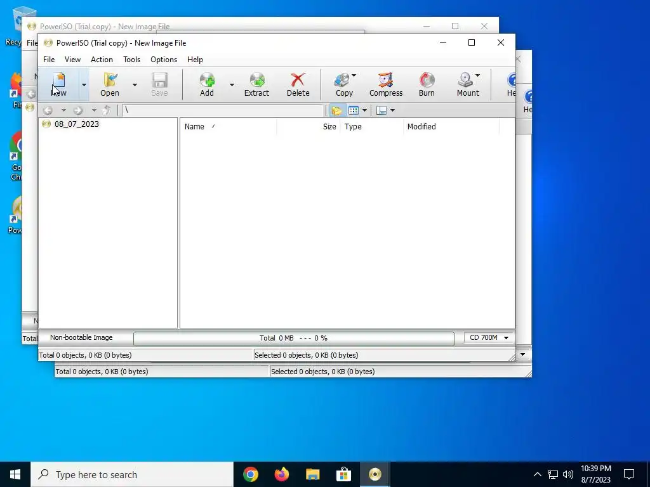Open the Mount button dropdown arrow
Viewport: 650px width, 487px height.
tap(477, 75)
